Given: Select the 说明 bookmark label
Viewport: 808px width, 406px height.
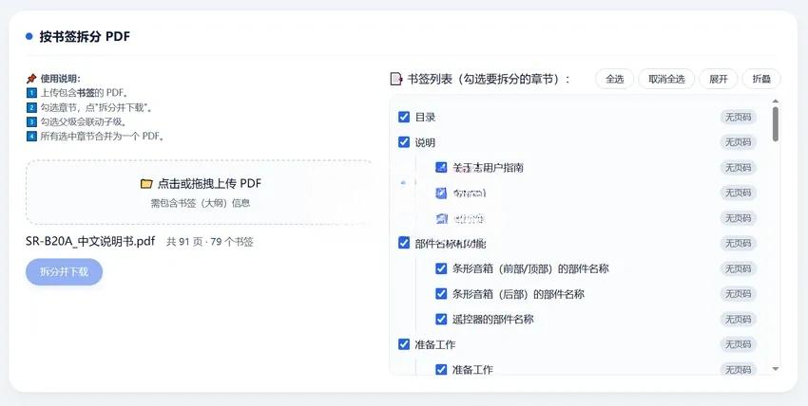Looking at the screenshot, I should click(x=425, y=142).
